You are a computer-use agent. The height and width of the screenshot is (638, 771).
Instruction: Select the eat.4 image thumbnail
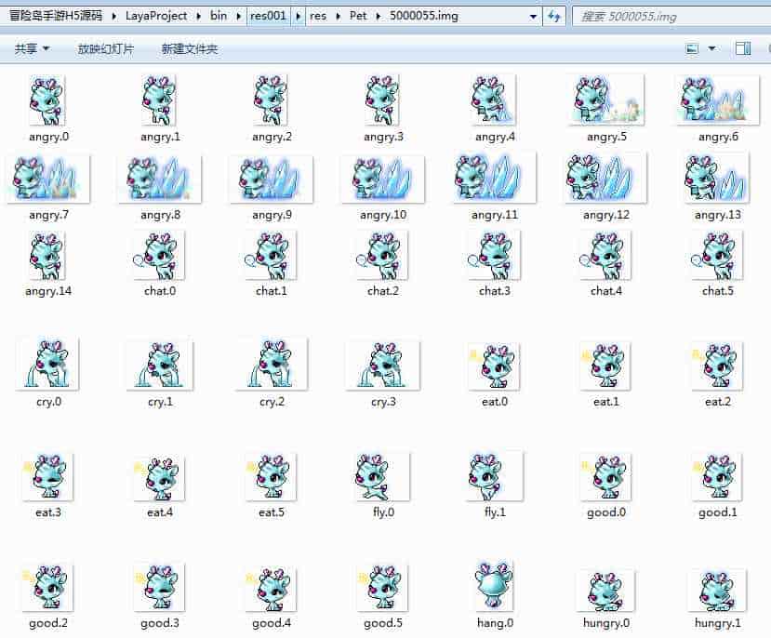pos(158,477)
